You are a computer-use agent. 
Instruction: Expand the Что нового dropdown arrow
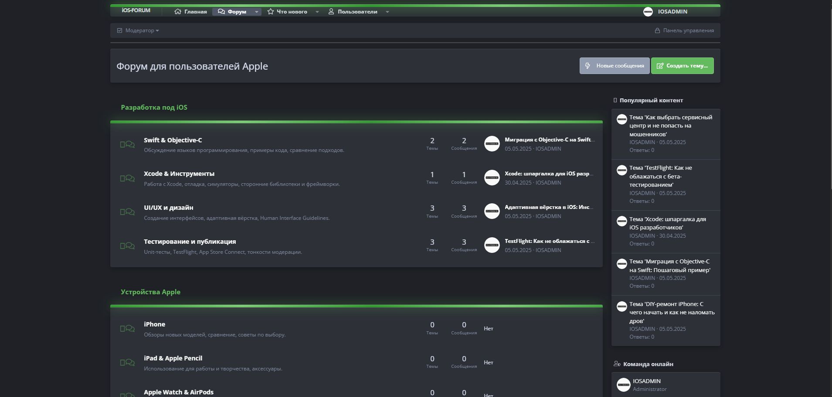click(x=317, y=12)
